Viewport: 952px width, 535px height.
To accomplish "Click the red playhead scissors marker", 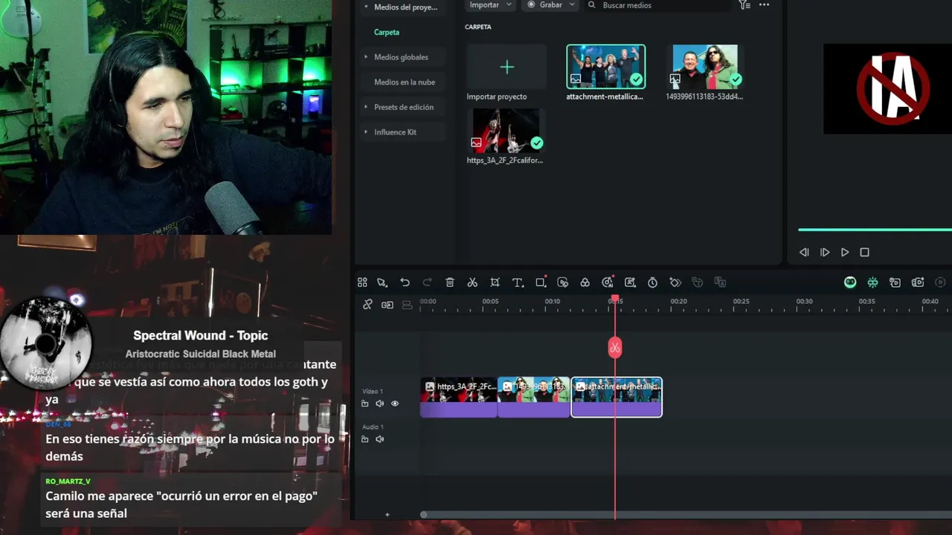I will 615,347.
